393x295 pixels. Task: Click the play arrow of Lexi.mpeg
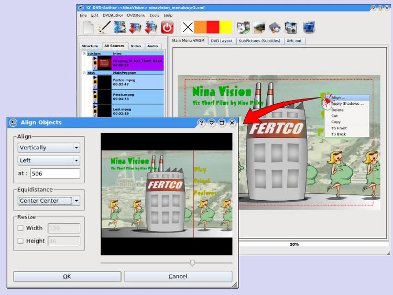[x=95, y=106]
